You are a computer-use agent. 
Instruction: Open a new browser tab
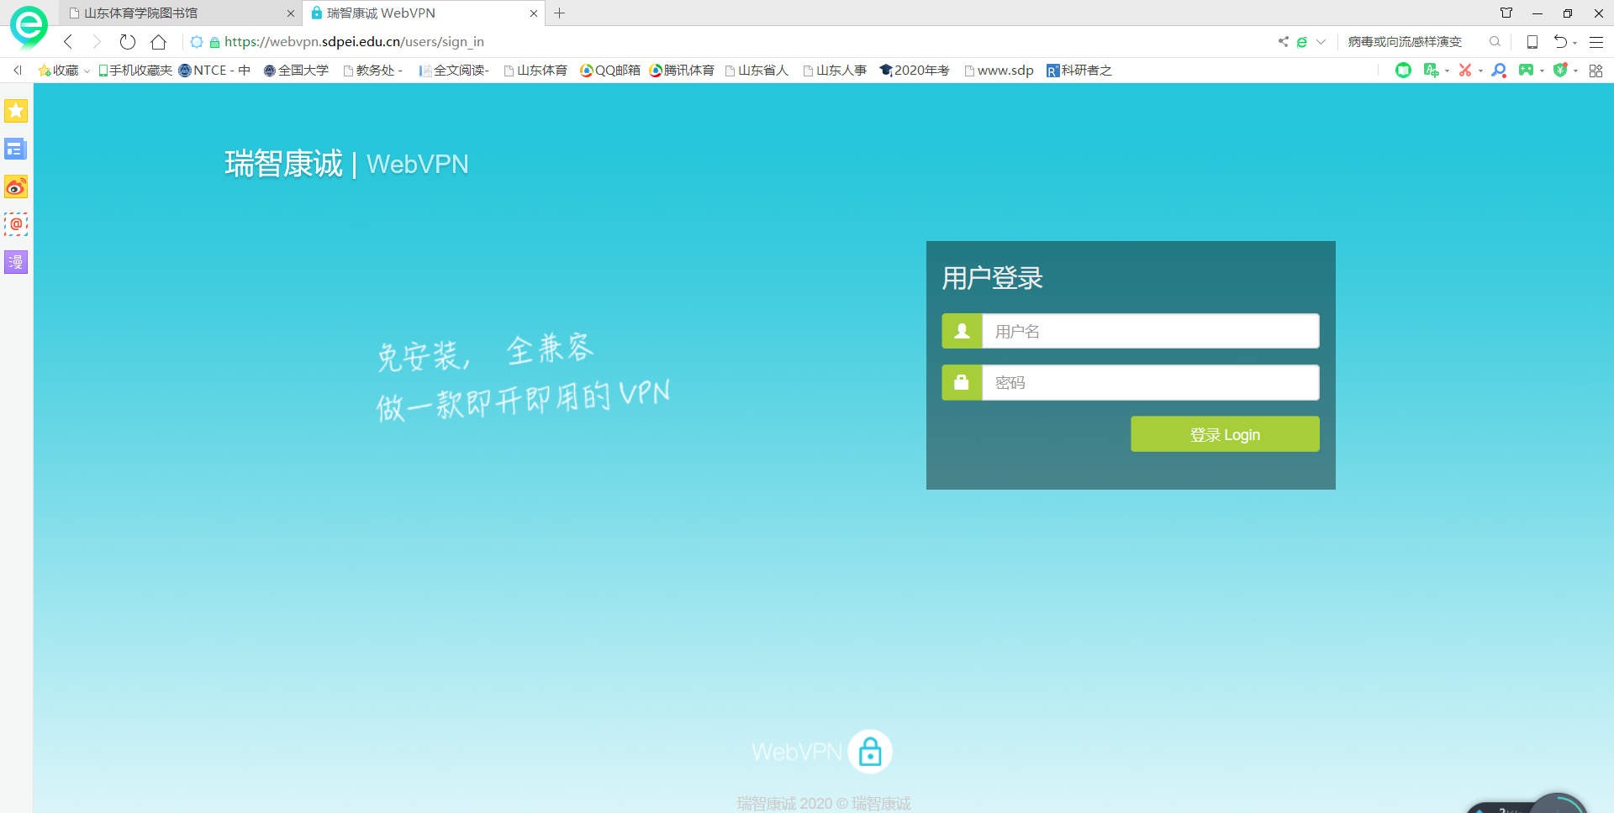(x=560, y=13)
